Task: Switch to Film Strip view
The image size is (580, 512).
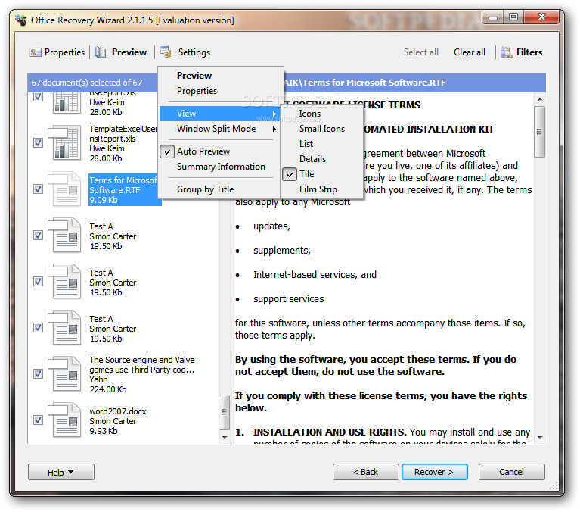Action: (318, 189)
